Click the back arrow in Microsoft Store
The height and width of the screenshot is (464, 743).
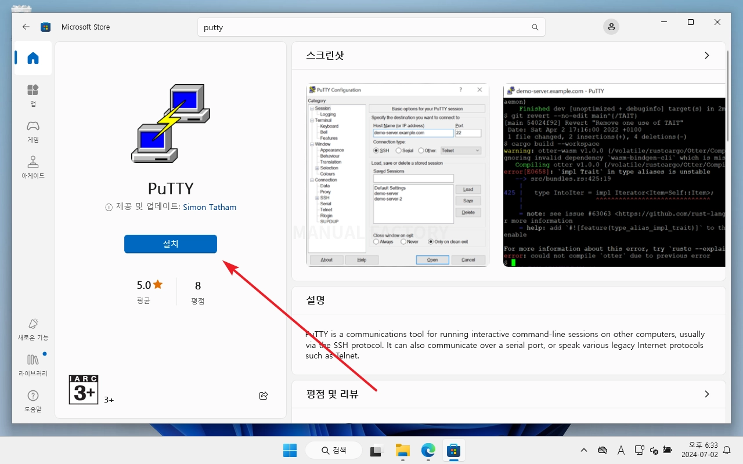click(26, 27)
